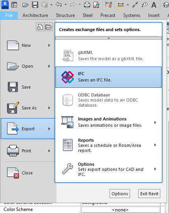The width and height of the screenshot is (169, 213).
Task: Open the Redo history dropdown arrow
Action: click(x=80, y=5)
